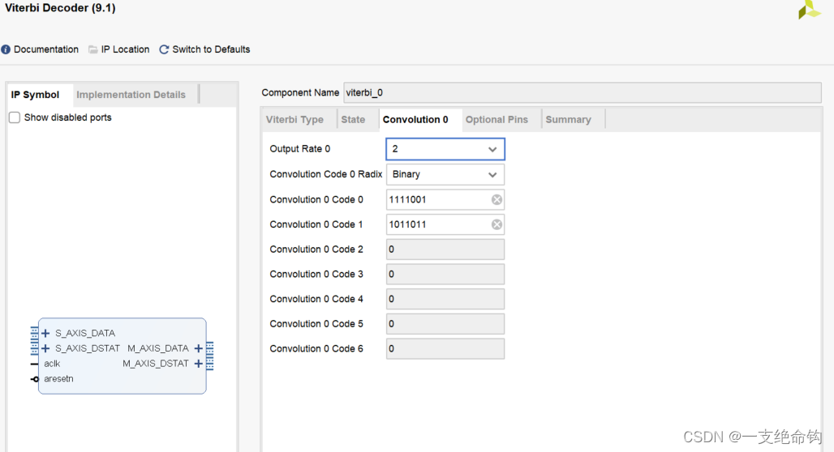Open the State tab
Image resolution: width=834 pixels, height=452 pixels.
pyautogui.click(x=353, y=120)
